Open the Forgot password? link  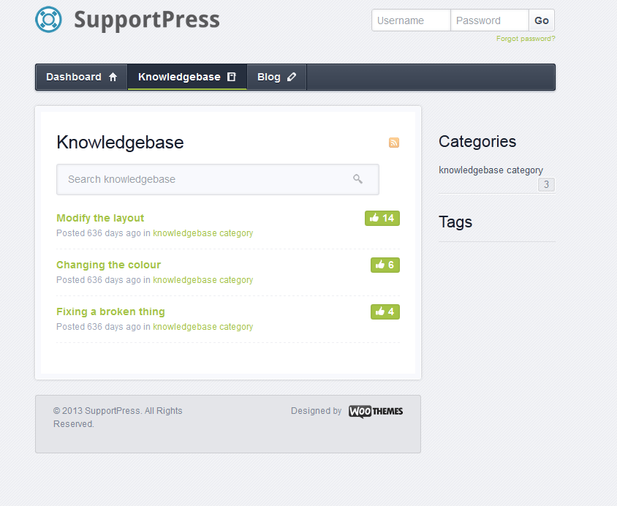[x=526, y=39]
